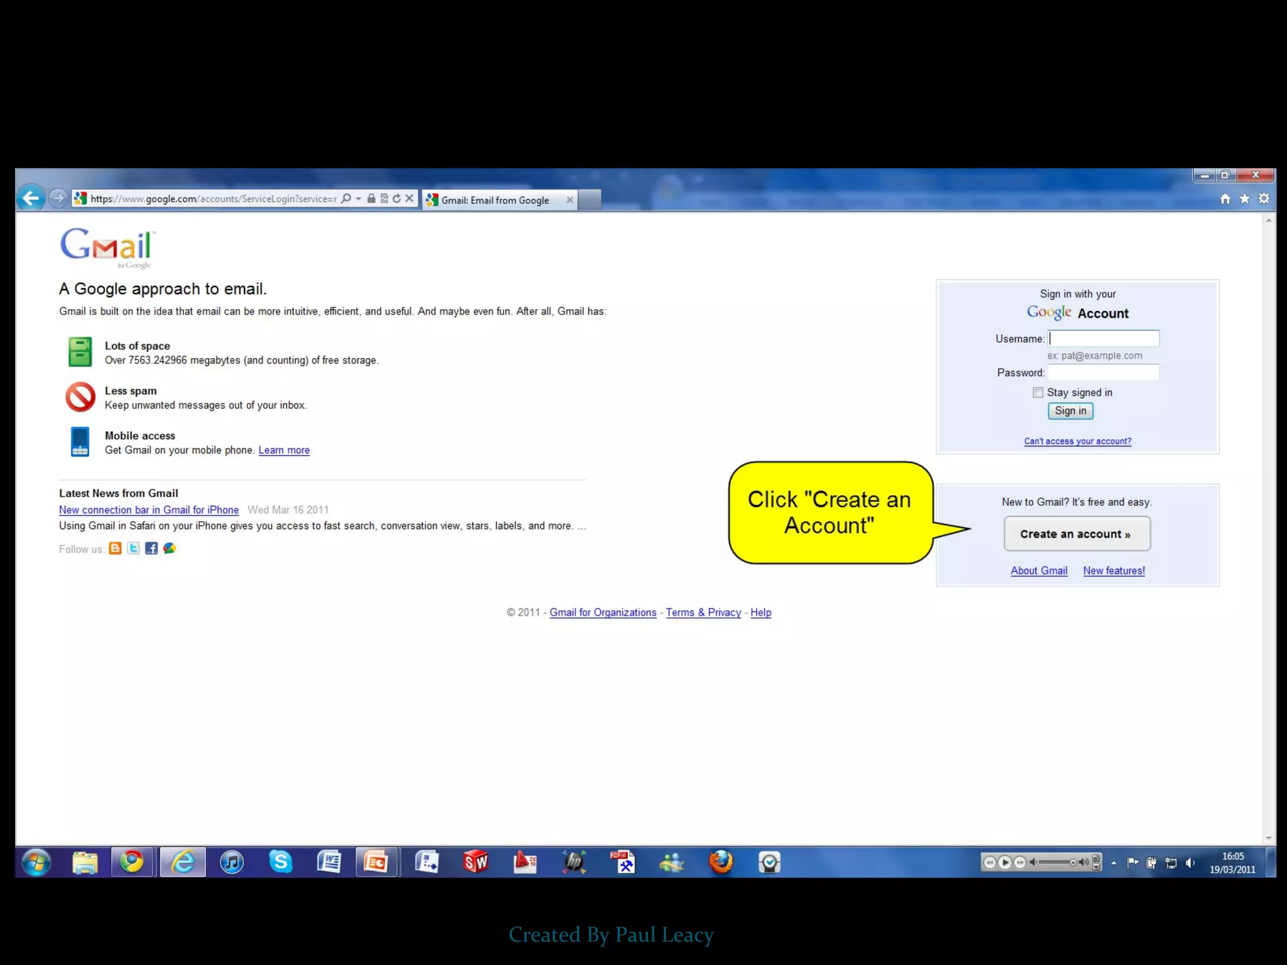The height and width of the screenshot is (965, 1287).
Task: Click the system volume speaker icon
Action: (1190, 863)
